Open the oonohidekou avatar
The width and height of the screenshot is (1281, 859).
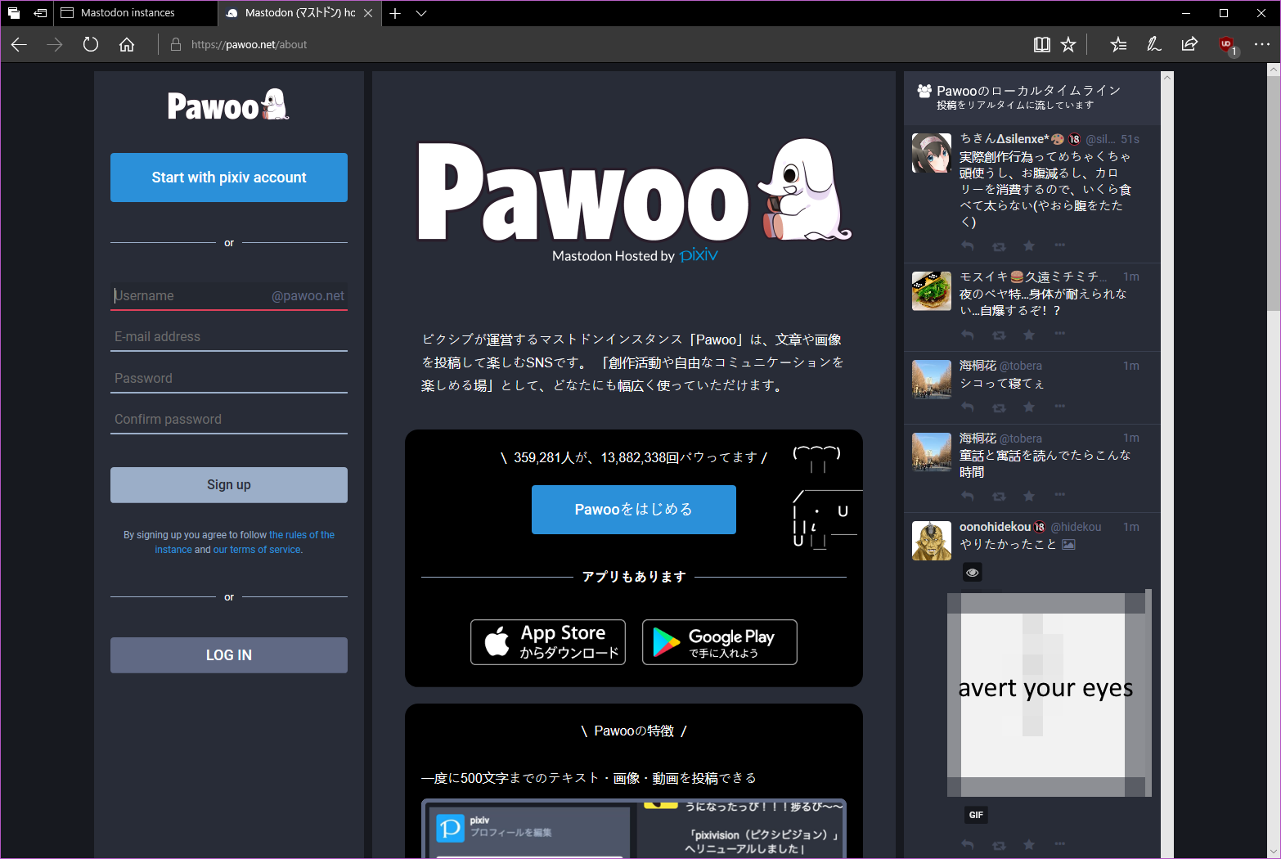pos(932,541)
